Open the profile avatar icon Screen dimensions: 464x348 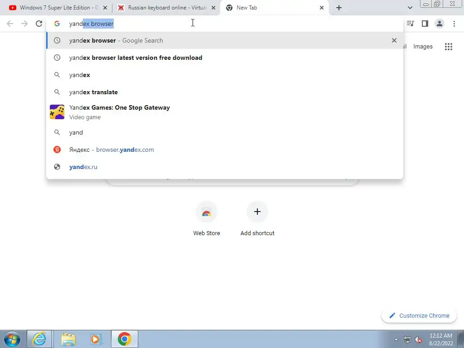(x=440, y=24)
